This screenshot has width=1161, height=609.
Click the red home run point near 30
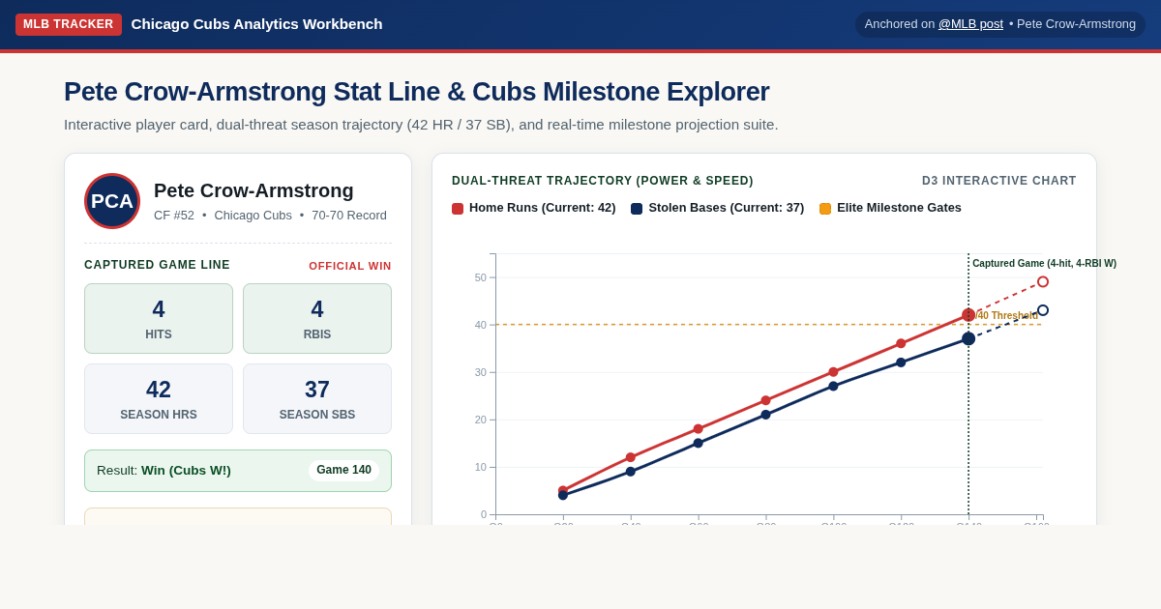pyautogui.click(x=833, y=372)
